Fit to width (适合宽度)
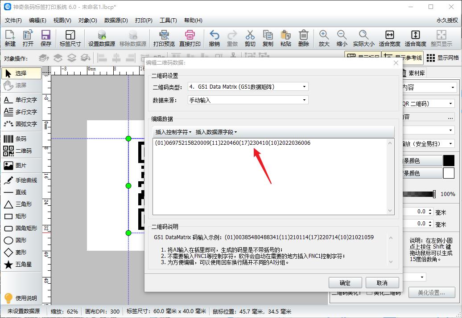462x318 pixels. (389, 38)
